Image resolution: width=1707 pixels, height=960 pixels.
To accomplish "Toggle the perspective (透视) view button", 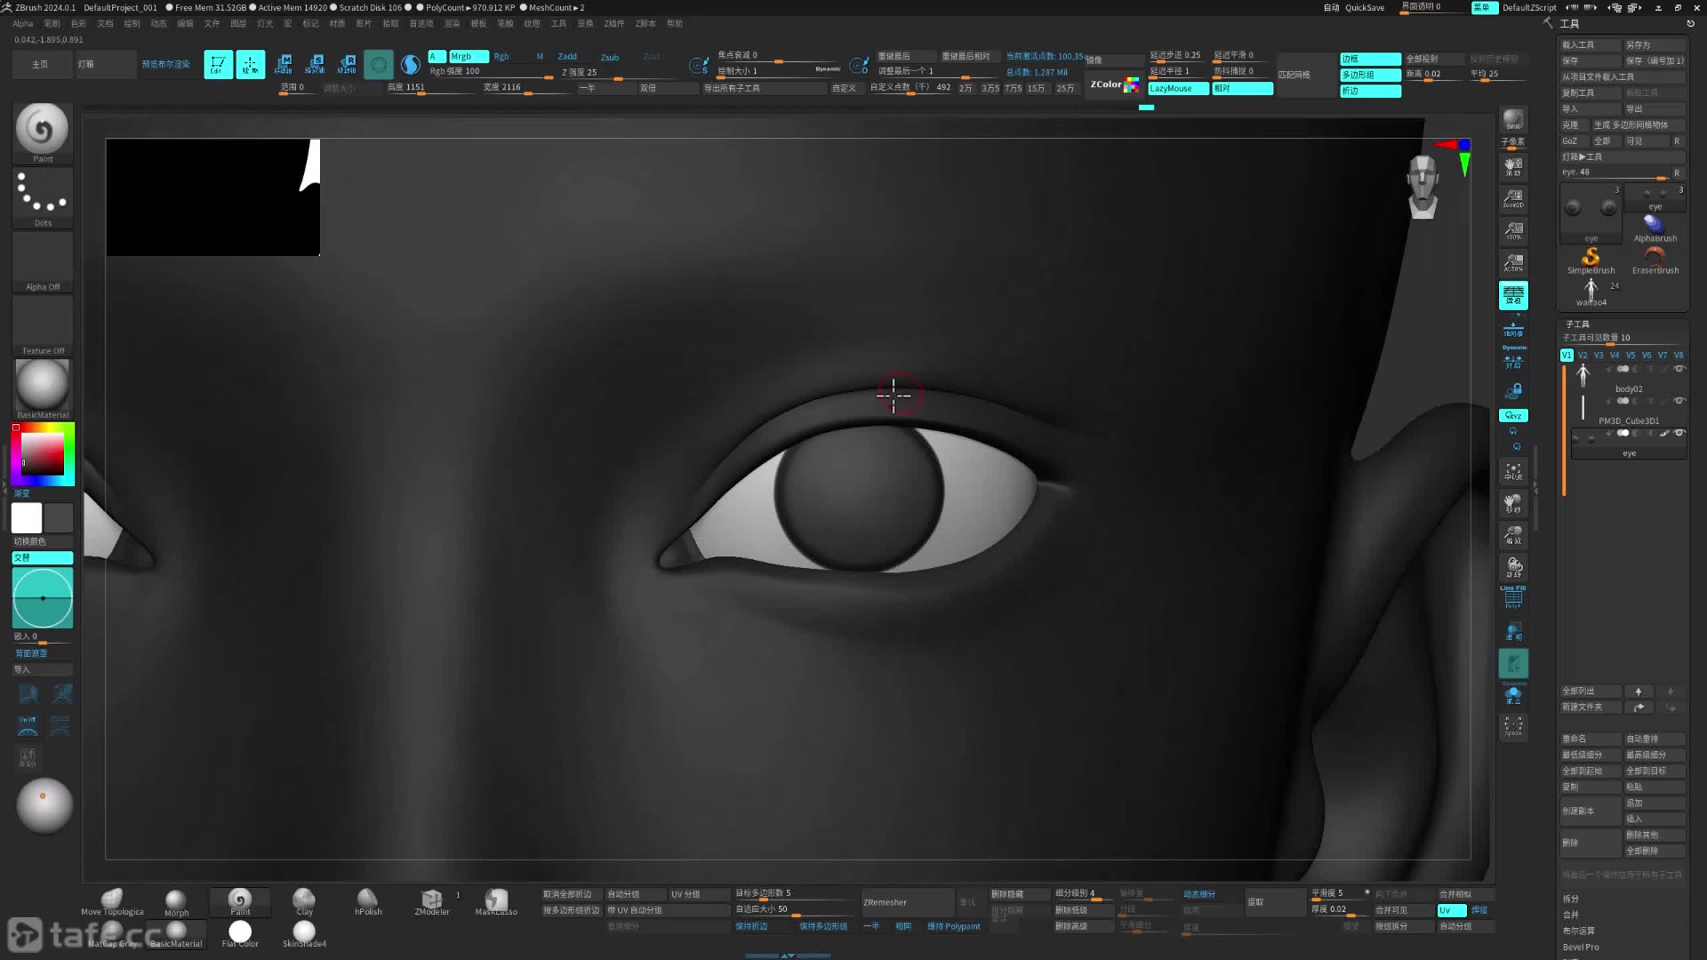I will (1513, 295).
